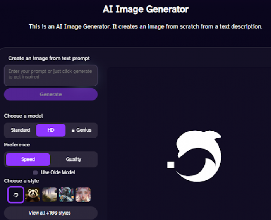Click the lock icon beside Genius
This screenshot has width=271, height=220.
tap(73, 130)
